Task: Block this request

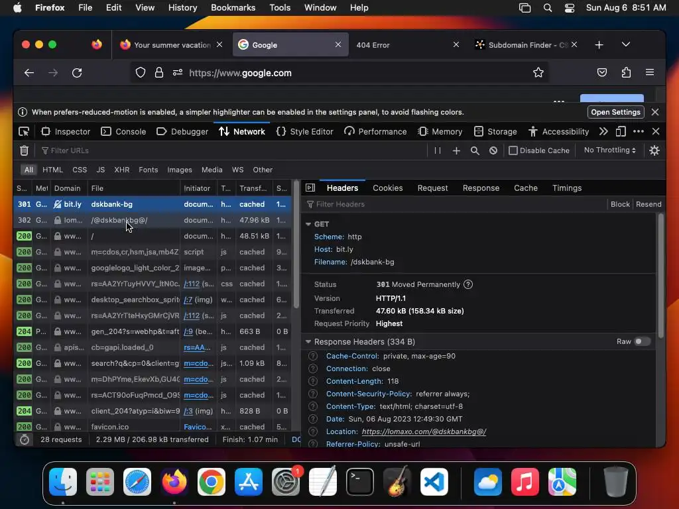Action: coord(620,204)
